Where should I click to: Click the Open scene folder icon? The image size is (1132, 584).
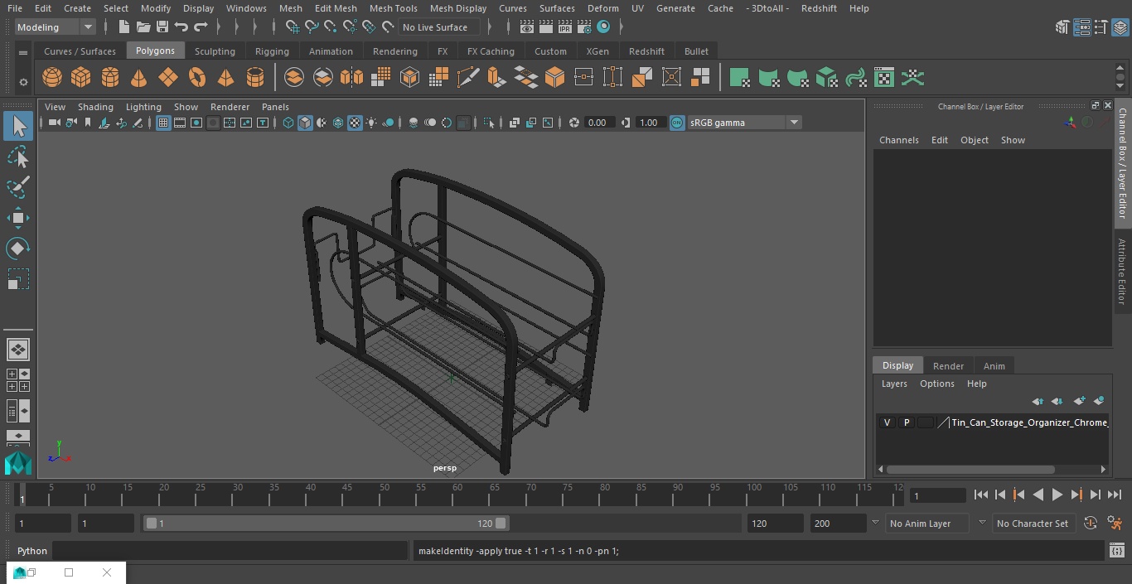143,27
